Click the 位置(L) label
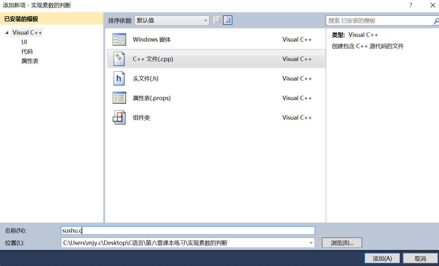 15,243
